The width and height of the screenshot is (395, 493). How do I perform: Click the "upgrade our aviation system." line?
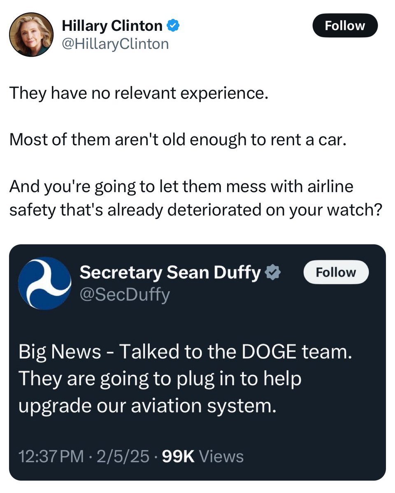tap(146, 406)
